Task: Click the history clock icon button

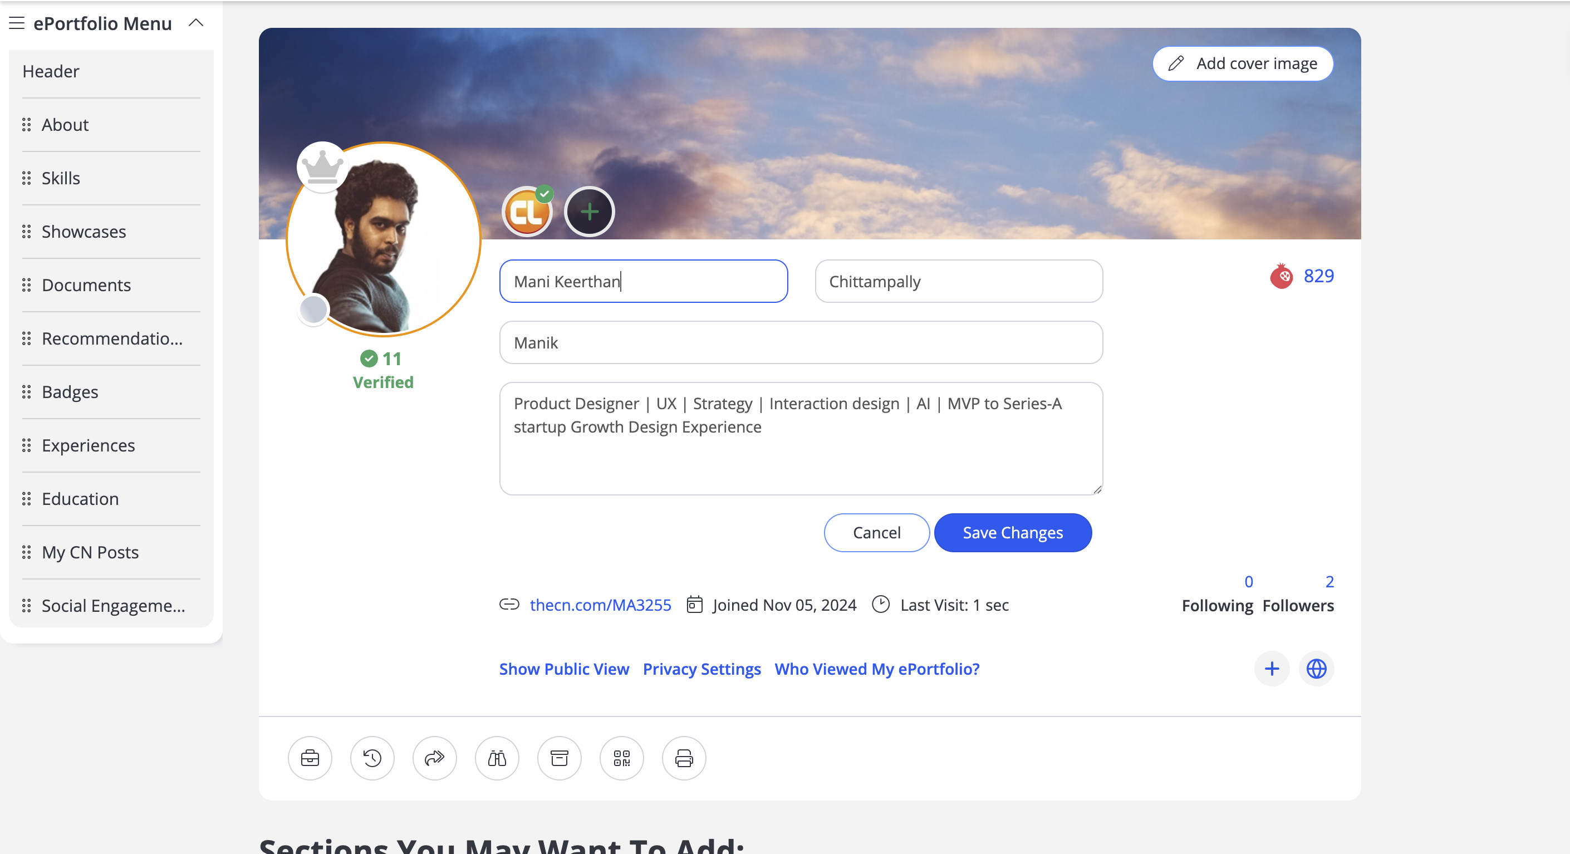Action: 372,758
